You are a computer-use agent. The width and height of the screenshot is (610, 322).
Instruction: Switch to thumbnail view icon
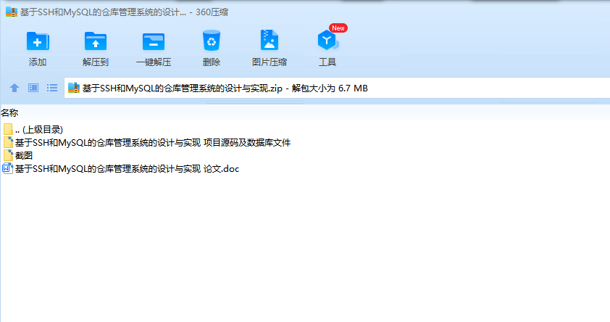[33, 88]
